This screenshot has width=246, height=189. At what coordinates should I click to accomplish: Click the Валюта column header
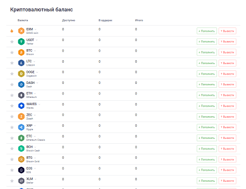tap(23, 20)
